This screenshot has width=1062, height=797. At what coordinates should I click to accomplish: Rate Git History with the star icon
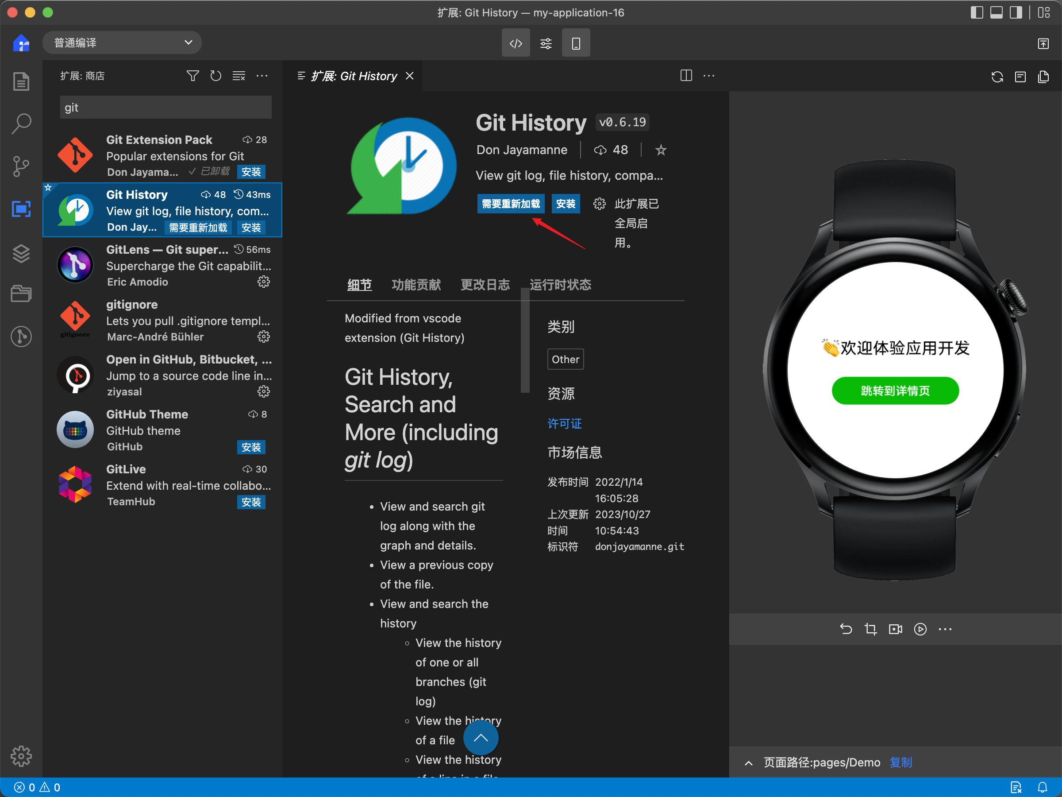tap(661, 151)
